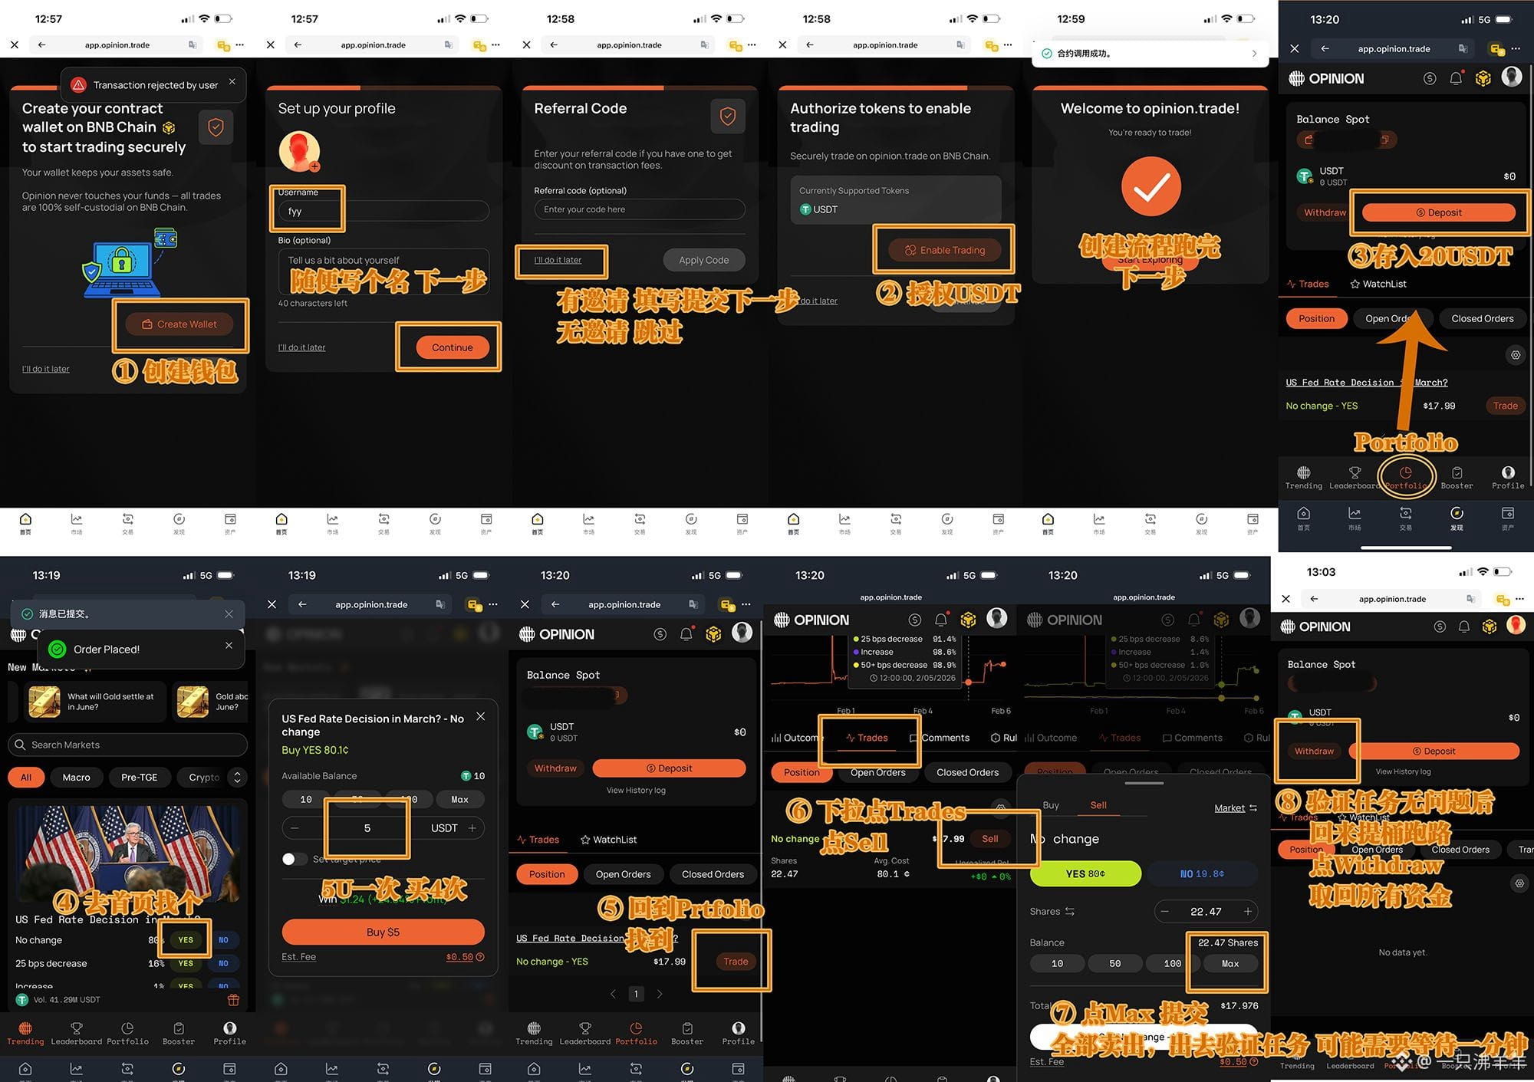Close the 消息已提交 notification
The width and height of the screenshot is (1534, 1082).
tap(229, 614)
